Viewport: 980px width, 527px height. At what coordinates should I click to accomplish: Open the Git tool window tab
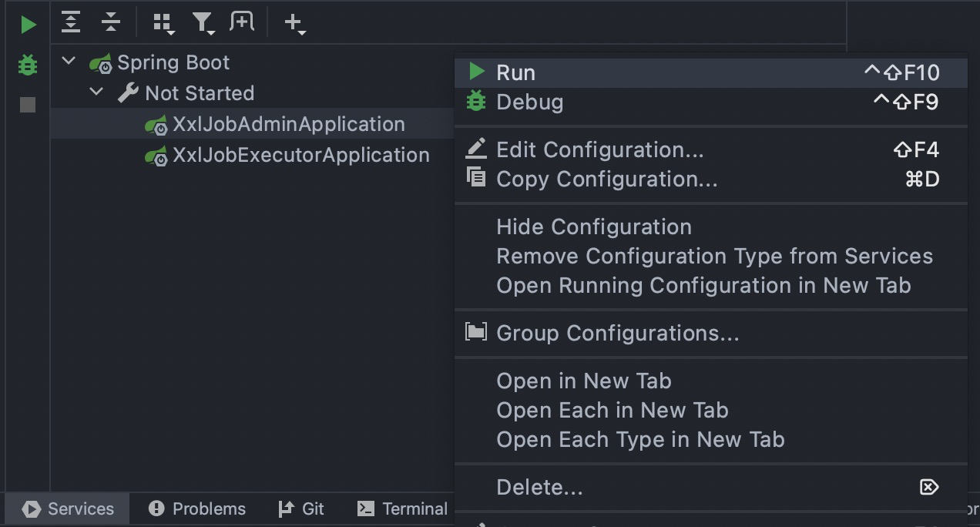pyautogui.click(x=301, y=509)
